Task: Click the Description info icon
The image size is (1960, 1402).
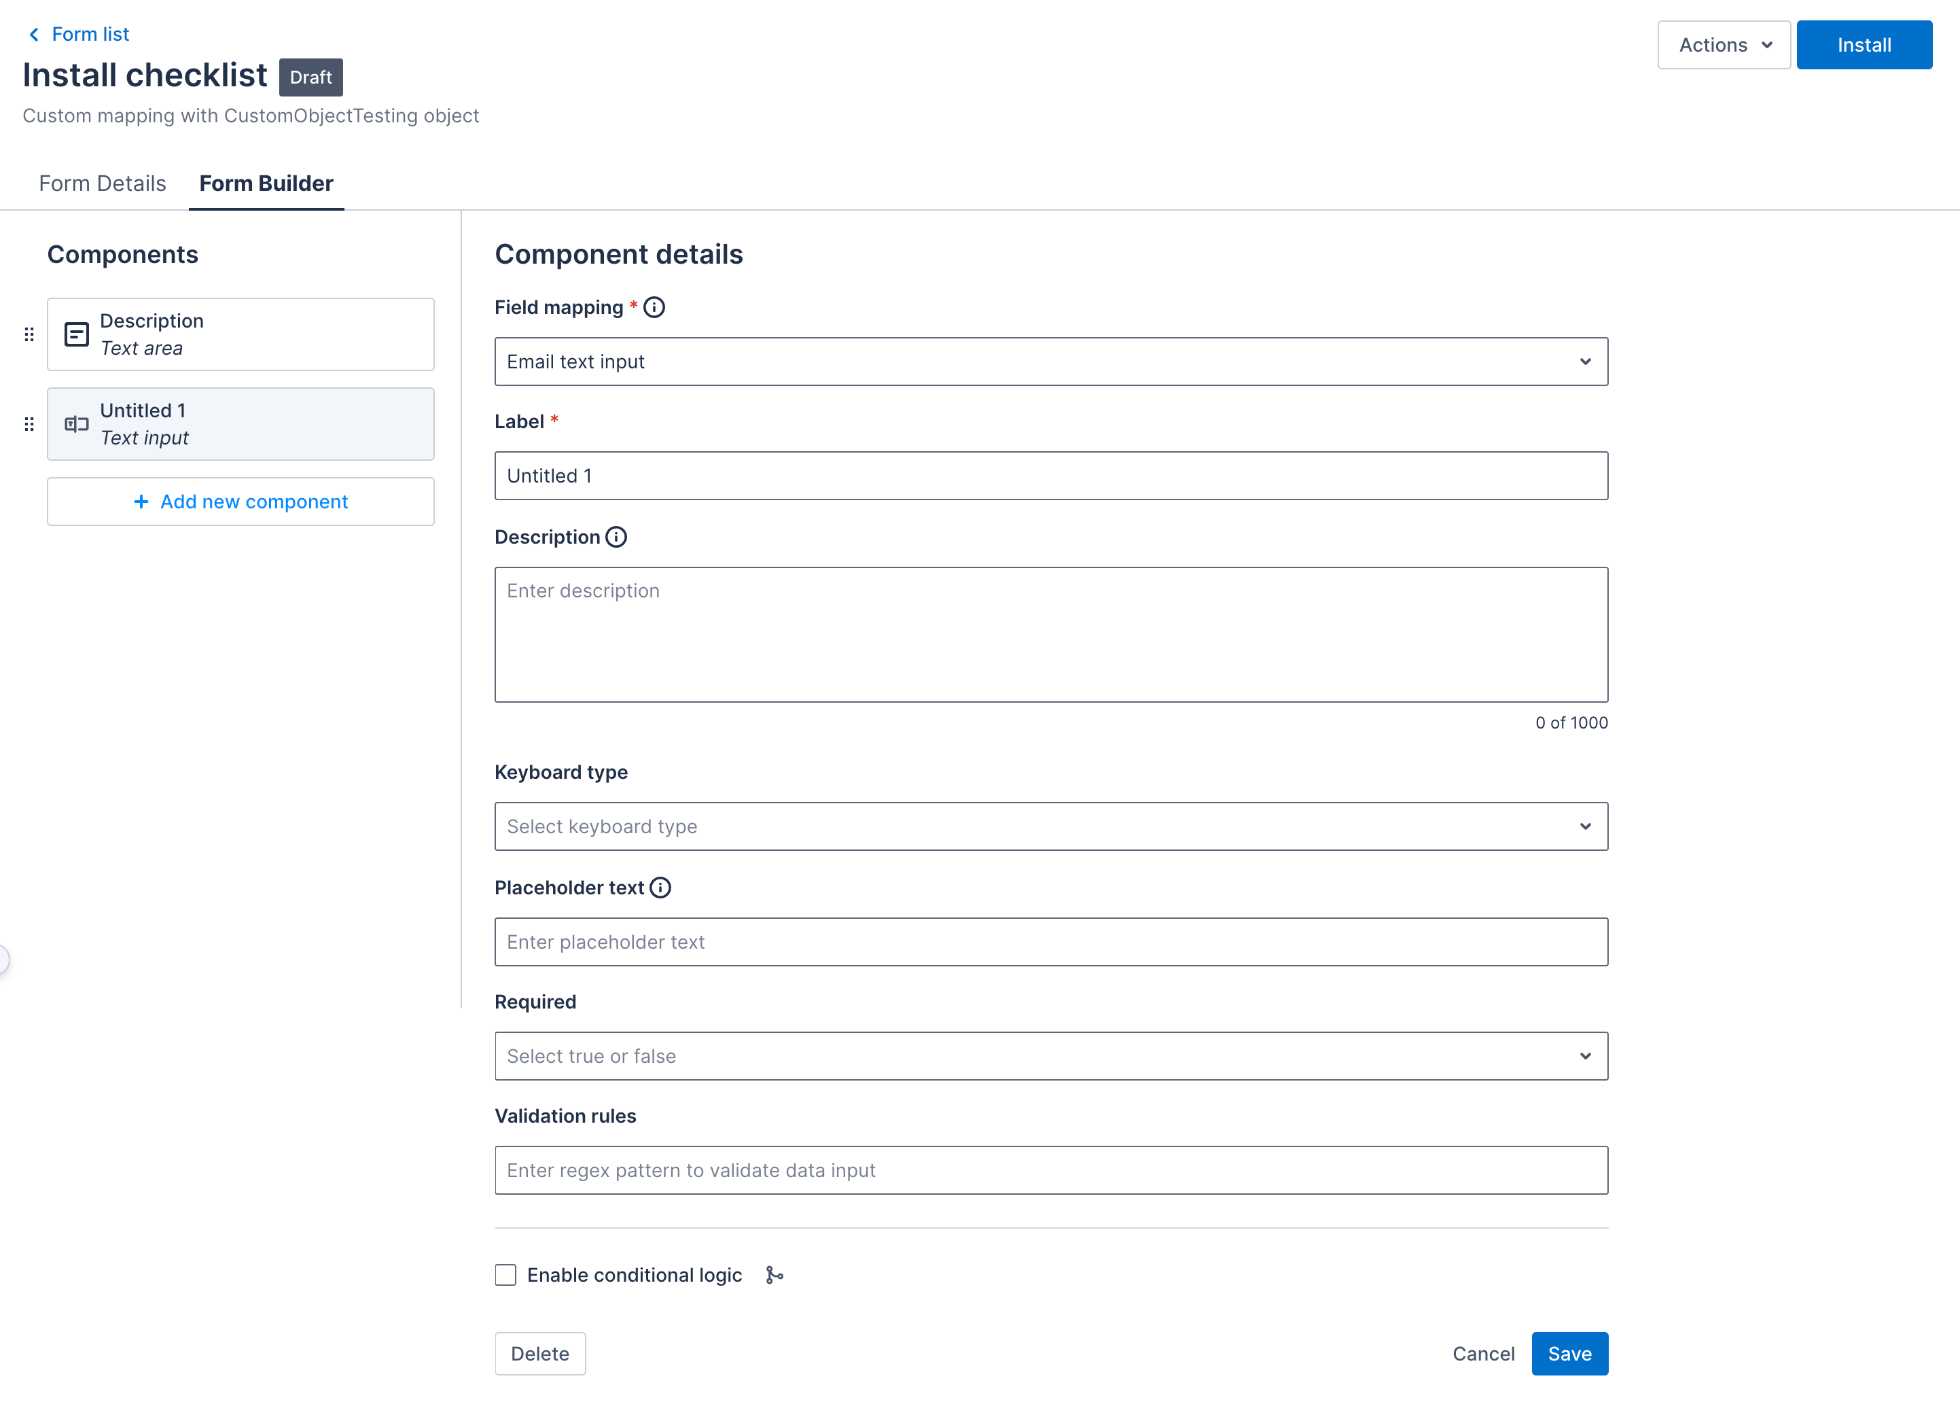Action: point(616,537)
